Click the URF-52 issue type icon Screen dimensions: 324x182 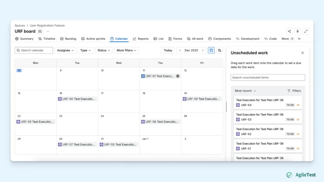(238, 134)
